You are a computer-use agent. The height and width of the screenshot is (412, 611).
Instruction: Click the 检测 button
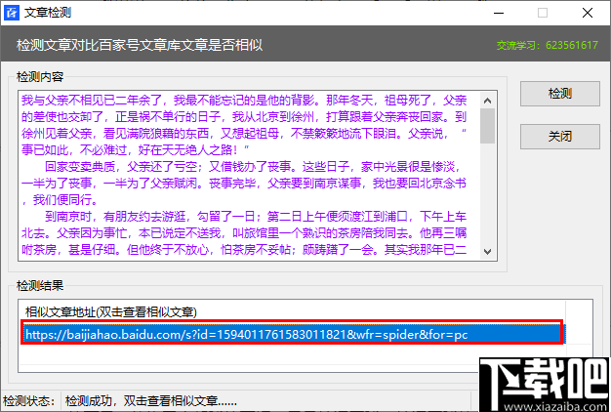pyautogui.click(x=559, y=94)
